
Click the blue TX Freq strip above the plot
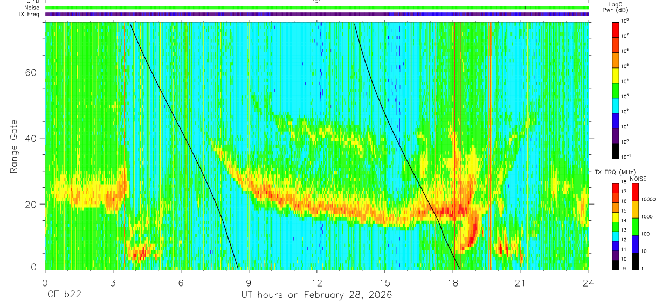pyautogui.click(x=317, y=14)
